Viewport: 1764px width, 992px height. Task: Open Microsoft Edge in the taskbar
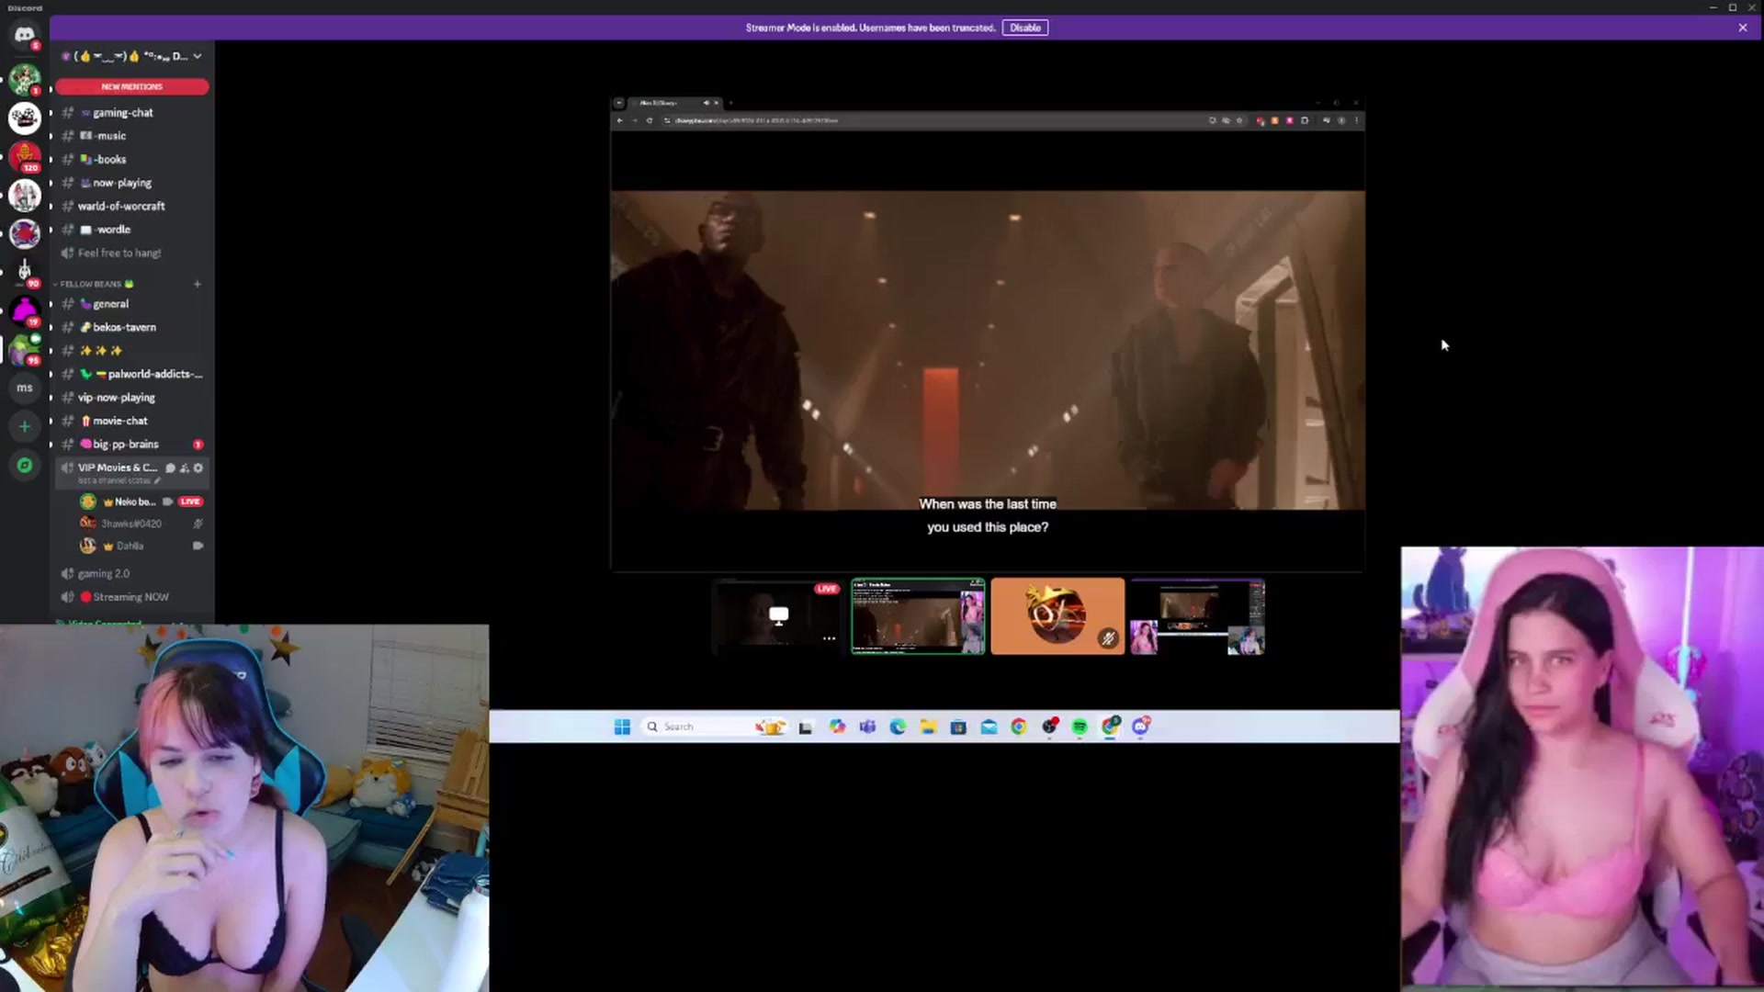tap(898, 727)
